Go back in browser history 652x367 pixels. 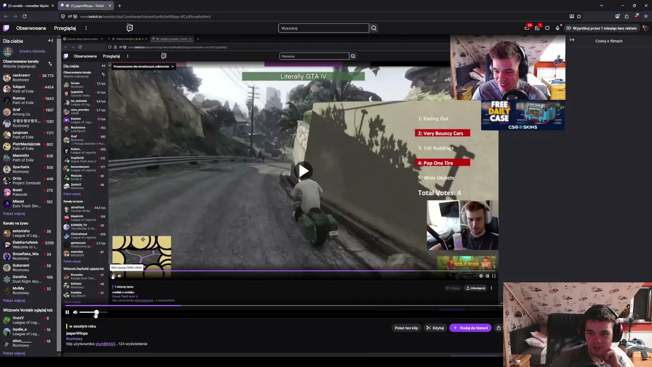6,16
